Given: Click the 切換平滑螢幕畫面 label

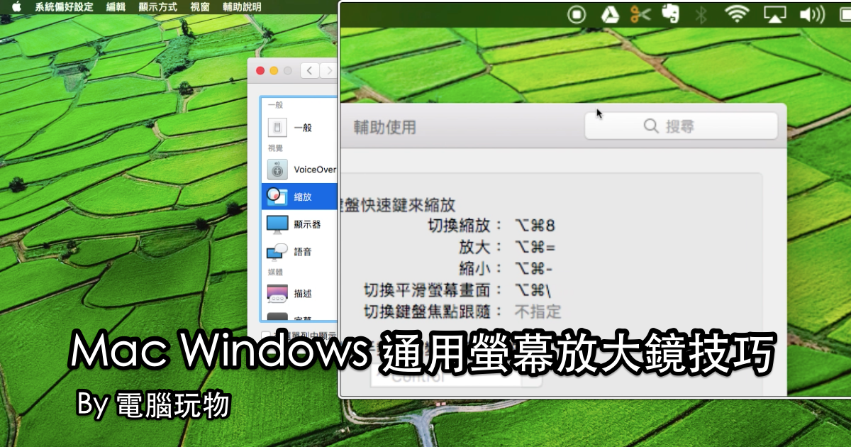Looking at the screenshot, I should point(433,290).
